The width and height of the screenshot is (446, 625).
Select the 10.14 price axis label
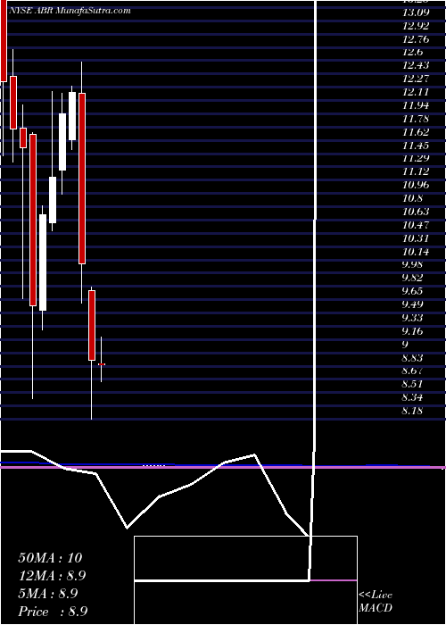click(416, 252)
